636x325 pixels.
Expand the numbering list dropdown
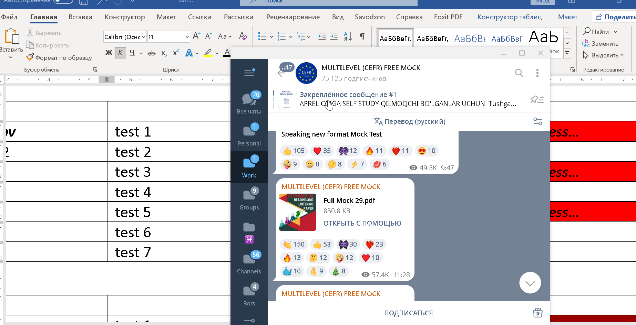tap(291, 37)
